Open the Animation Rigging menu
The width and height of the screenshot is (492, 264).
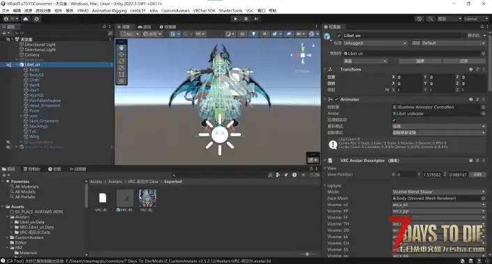109,10
